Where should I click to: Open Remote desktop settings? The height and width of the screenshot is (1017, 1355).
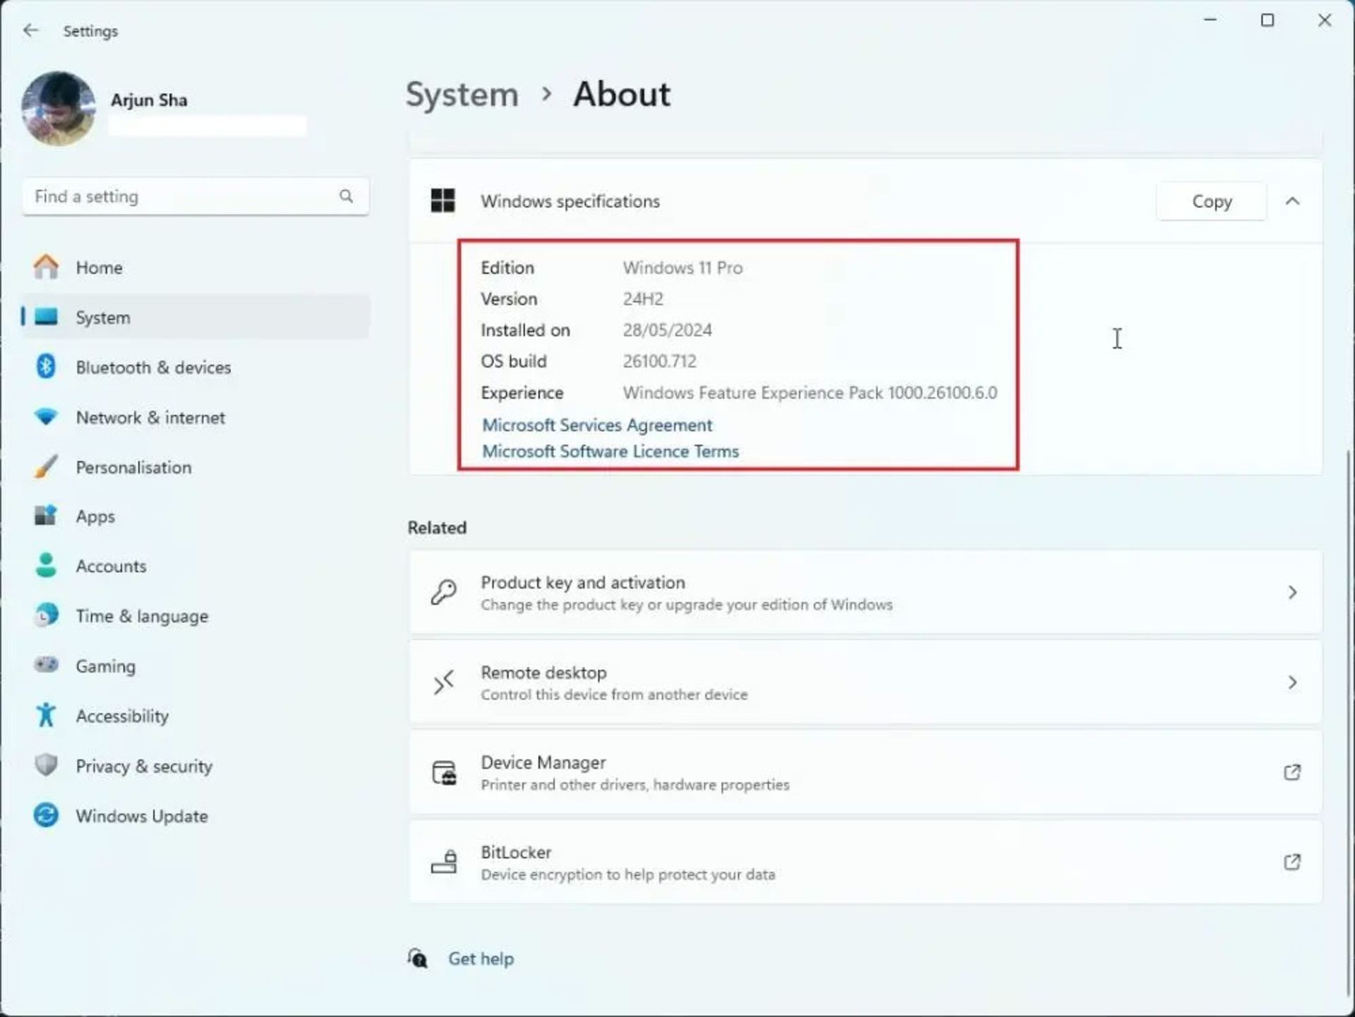pos(865,682)
